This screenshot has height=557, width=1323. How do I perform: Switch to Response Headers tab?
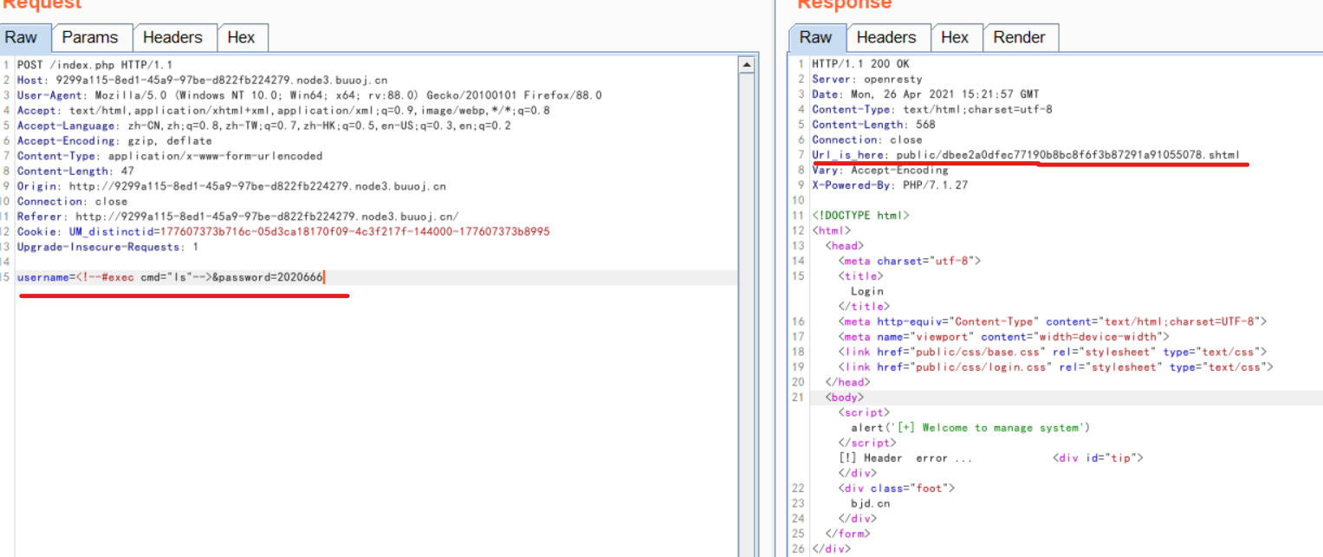point(886,37)
